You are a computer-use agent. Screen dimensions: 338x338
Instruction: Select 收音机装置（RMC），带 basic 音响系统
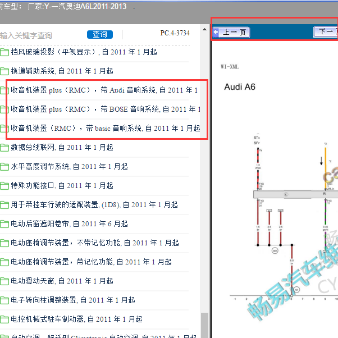(x=106, y=128)
